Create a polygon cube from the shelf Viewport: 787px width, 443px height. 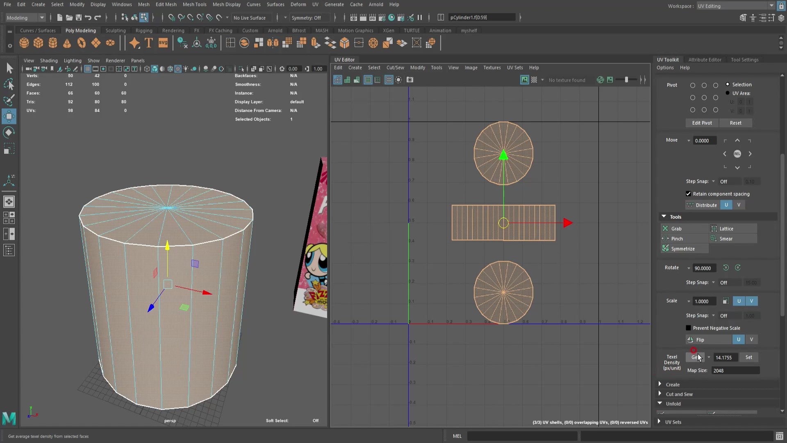click(39, 43)
